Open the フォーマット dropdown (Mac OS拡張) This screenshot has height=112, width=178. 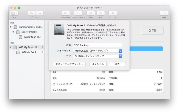tap(97, 51)
